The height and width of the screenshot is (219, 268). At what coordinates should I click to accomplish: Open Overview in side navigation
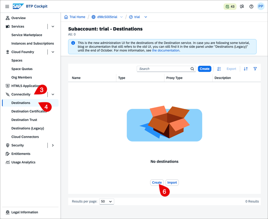click(x=19, y=18)
